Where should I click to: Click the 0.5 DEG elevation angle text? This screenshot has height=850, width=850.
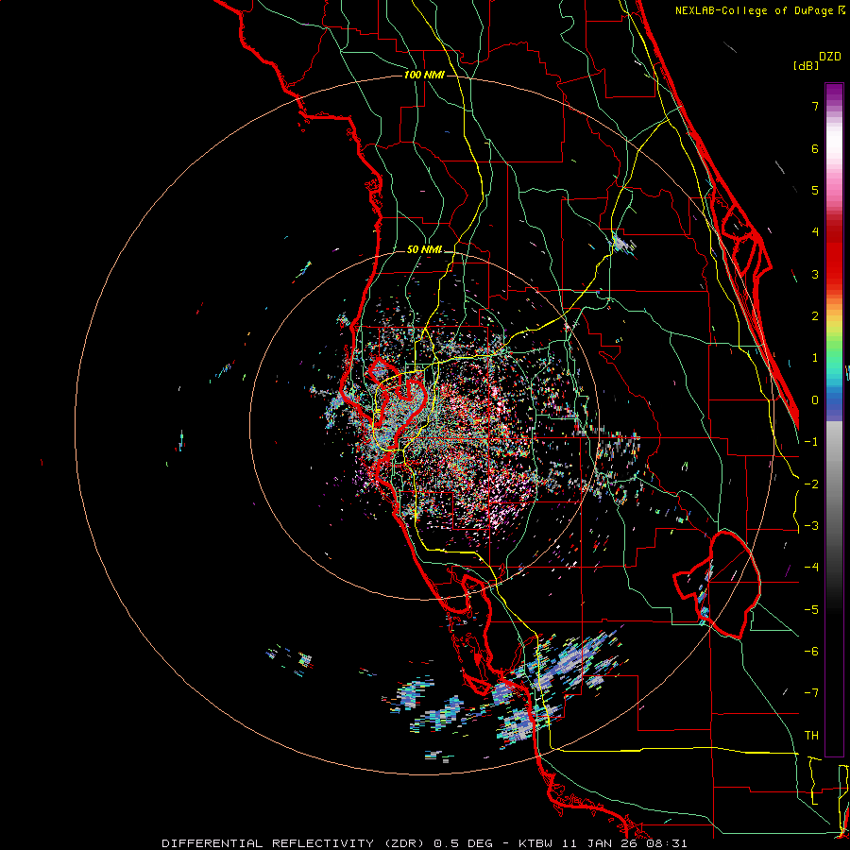click(464, 843)
